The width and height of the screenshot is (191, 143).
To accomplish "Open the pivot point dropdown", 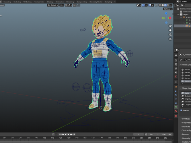I will coord(62,5).
